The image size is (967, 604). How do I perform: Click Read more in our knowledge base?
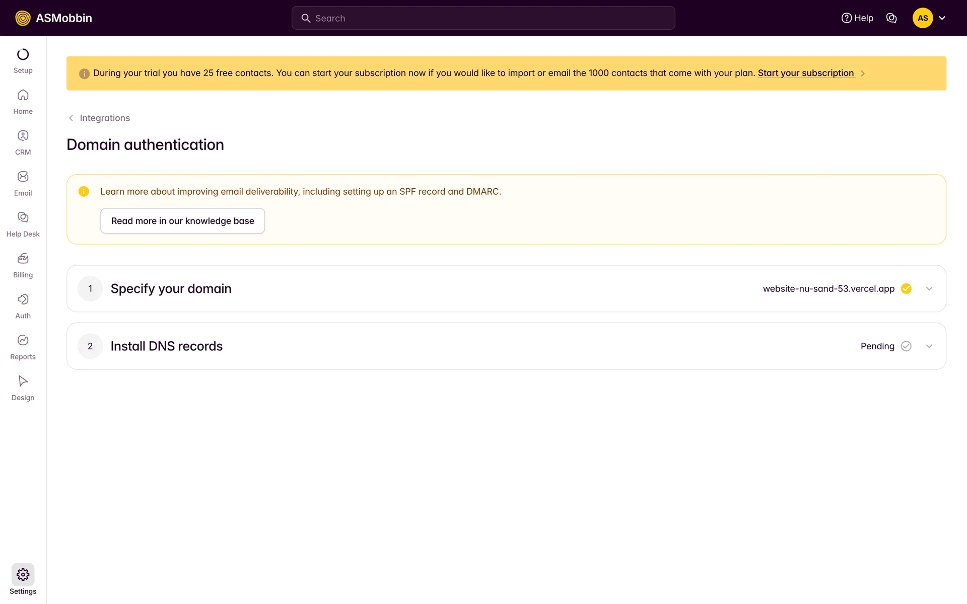[182, 221]
